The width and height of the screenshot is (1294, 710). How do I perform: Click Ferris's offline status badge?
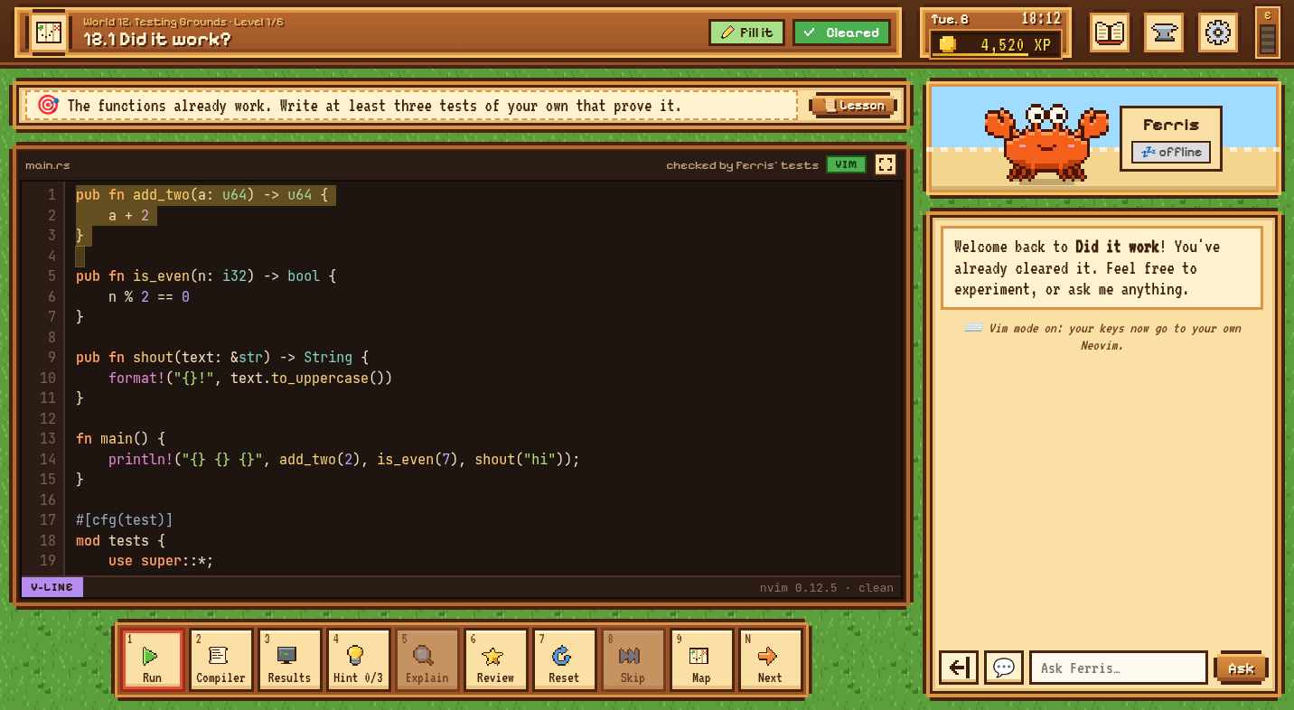click(1171, 152)
